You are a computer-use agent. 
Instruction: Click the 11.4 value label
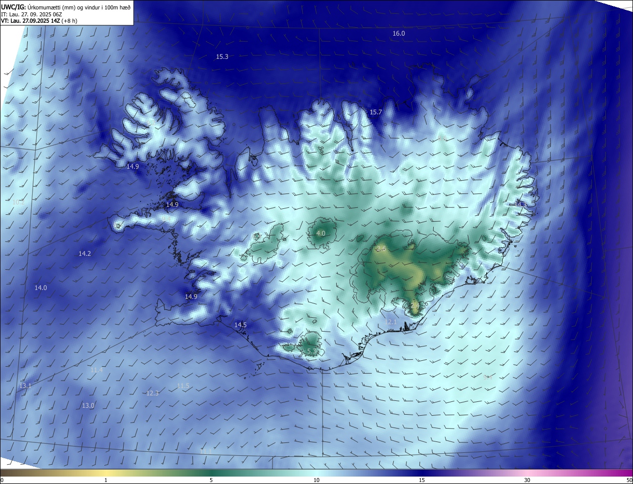96,370
